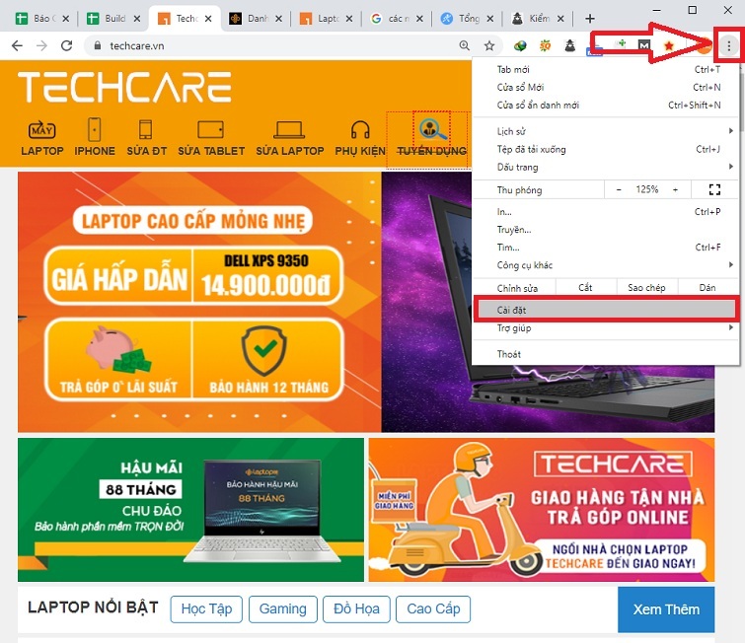The width and height of the screenshot is (745, 643).
Task: Close the 'Kiểm' tab
Action: [x=560, y=19]
